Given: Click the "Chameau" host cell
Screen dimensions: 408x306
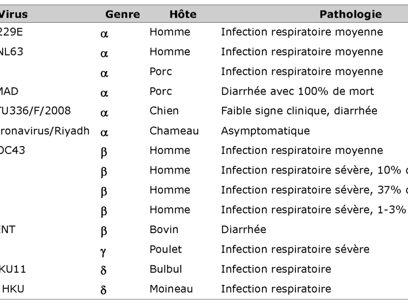Looking at the screenshot, I should [174, 131].
